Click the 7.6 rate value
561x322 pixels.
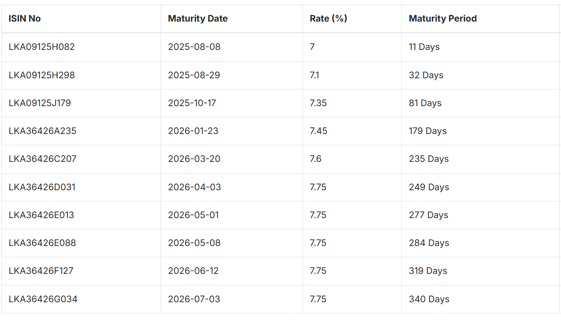tap(316, 159)
